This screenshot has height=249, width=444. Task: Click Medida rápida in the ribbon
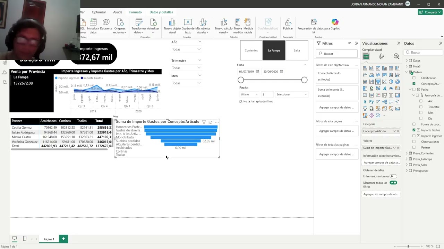coord(248,26)
